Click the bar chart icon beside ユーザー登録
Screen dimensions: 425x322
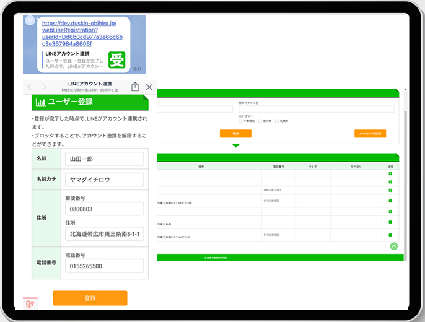[41, 102]
